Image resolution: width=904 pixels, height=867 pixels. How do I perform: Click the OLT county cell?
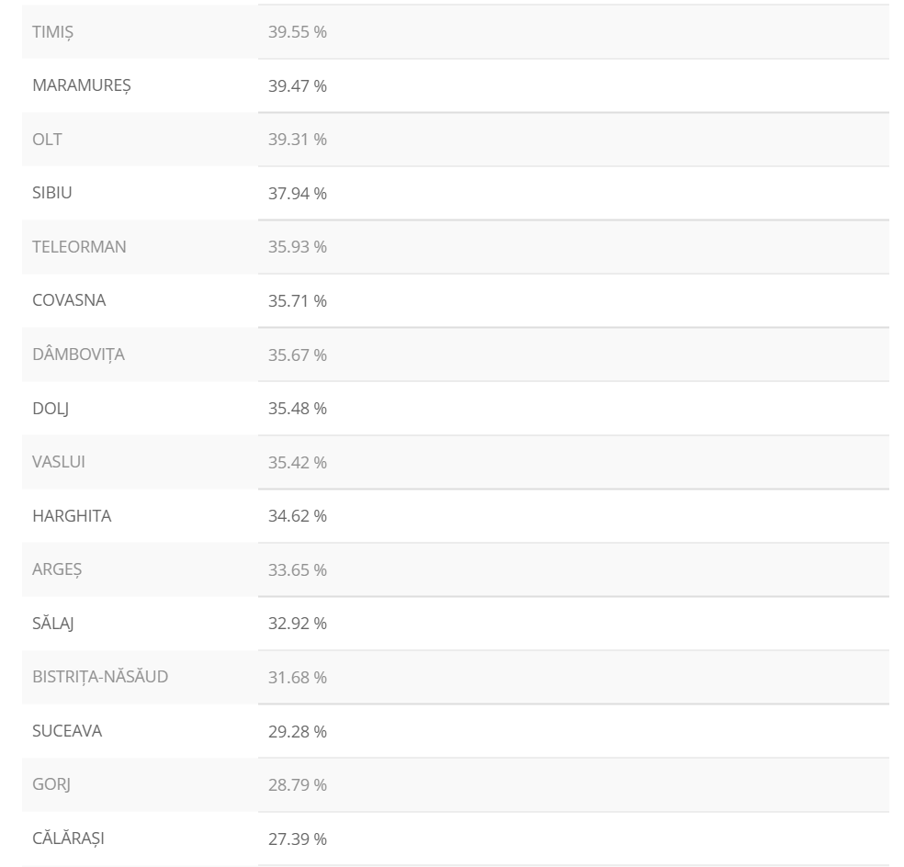48,140
